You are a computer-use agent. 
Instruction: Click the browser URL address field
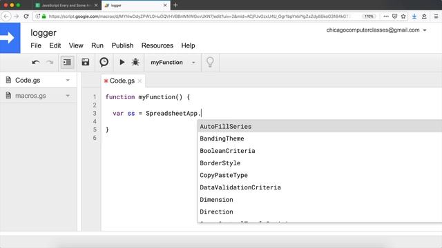click(x=199, y=17)
